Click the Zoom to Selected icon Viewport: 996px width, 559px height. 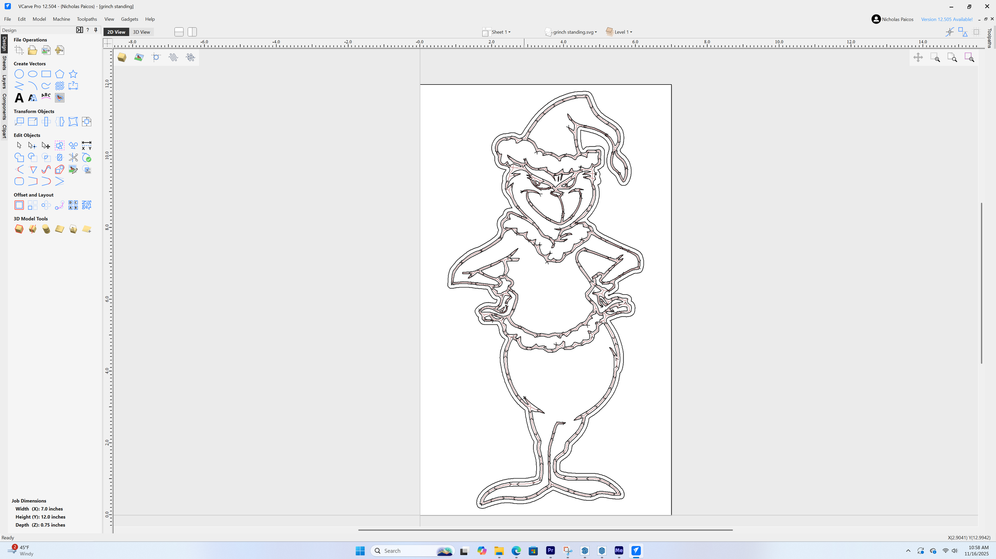969,58
